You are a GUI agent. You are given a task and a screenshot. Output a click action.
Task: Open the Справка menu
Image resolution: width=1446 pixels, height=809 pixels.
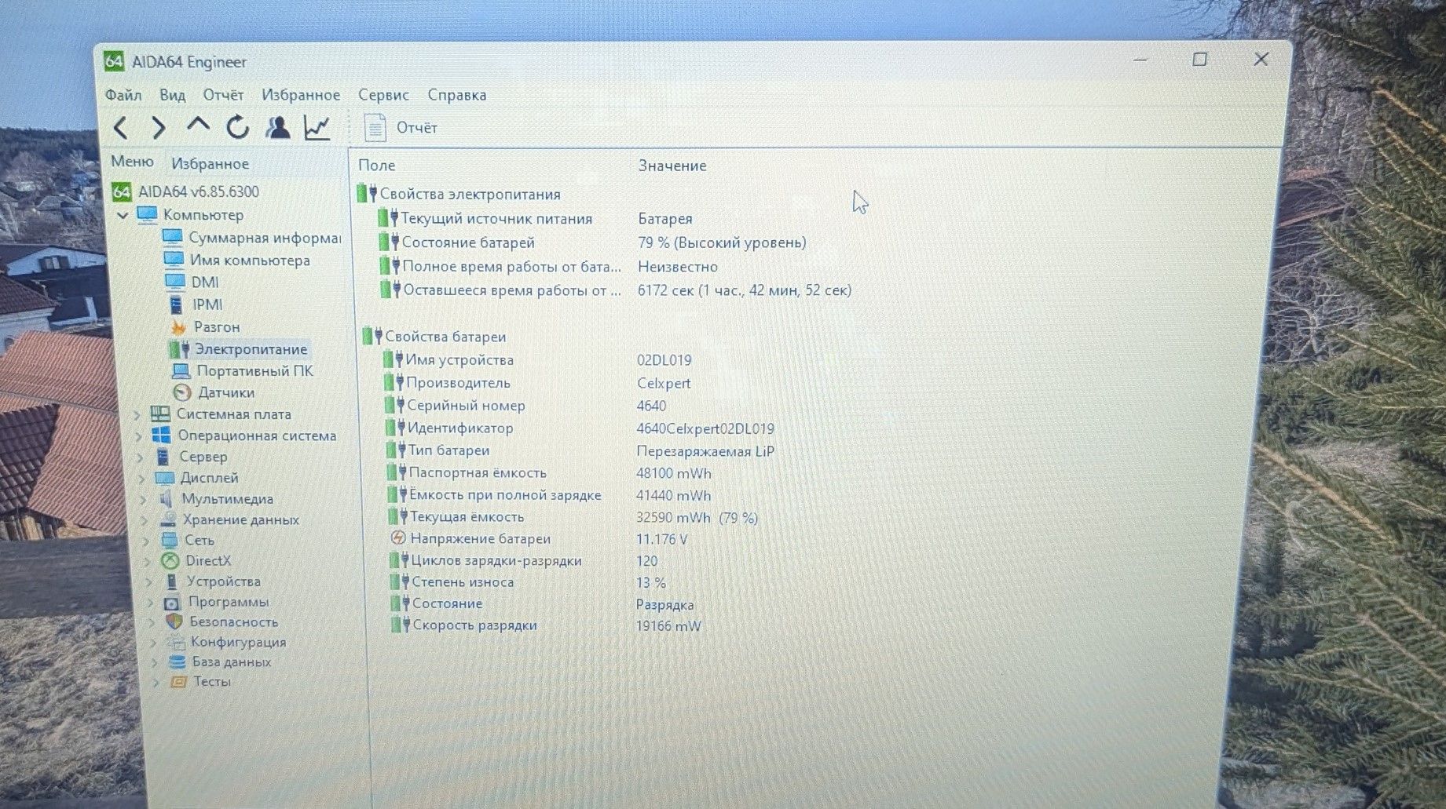click(457, 95)
